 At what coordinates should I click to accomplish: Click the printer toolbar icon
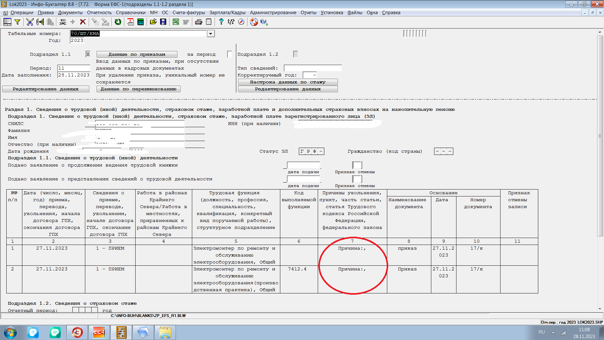tap(199, 22)
